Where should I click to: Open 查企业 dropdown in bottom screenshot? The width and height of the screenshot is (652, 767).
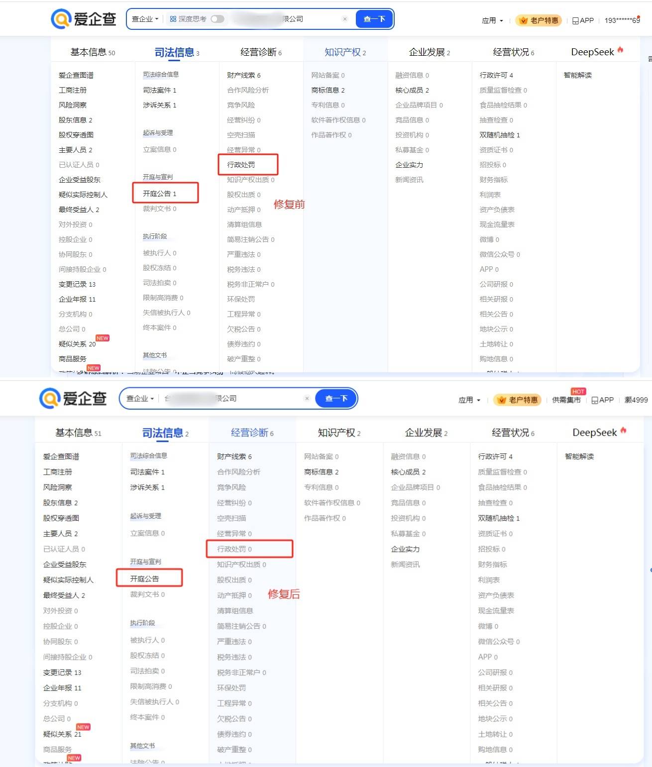[x=140, y=398]
